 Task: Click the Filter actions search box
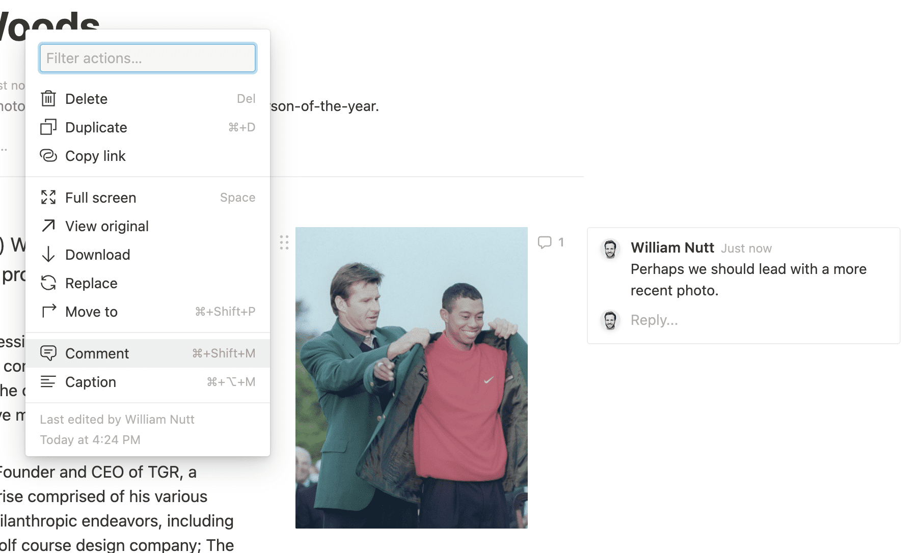(147, 58)
